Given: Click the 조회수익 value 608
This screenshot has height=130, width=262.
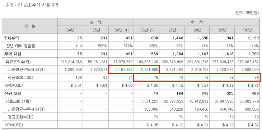Looking at the screenshot, I should (x=154, y=38).
